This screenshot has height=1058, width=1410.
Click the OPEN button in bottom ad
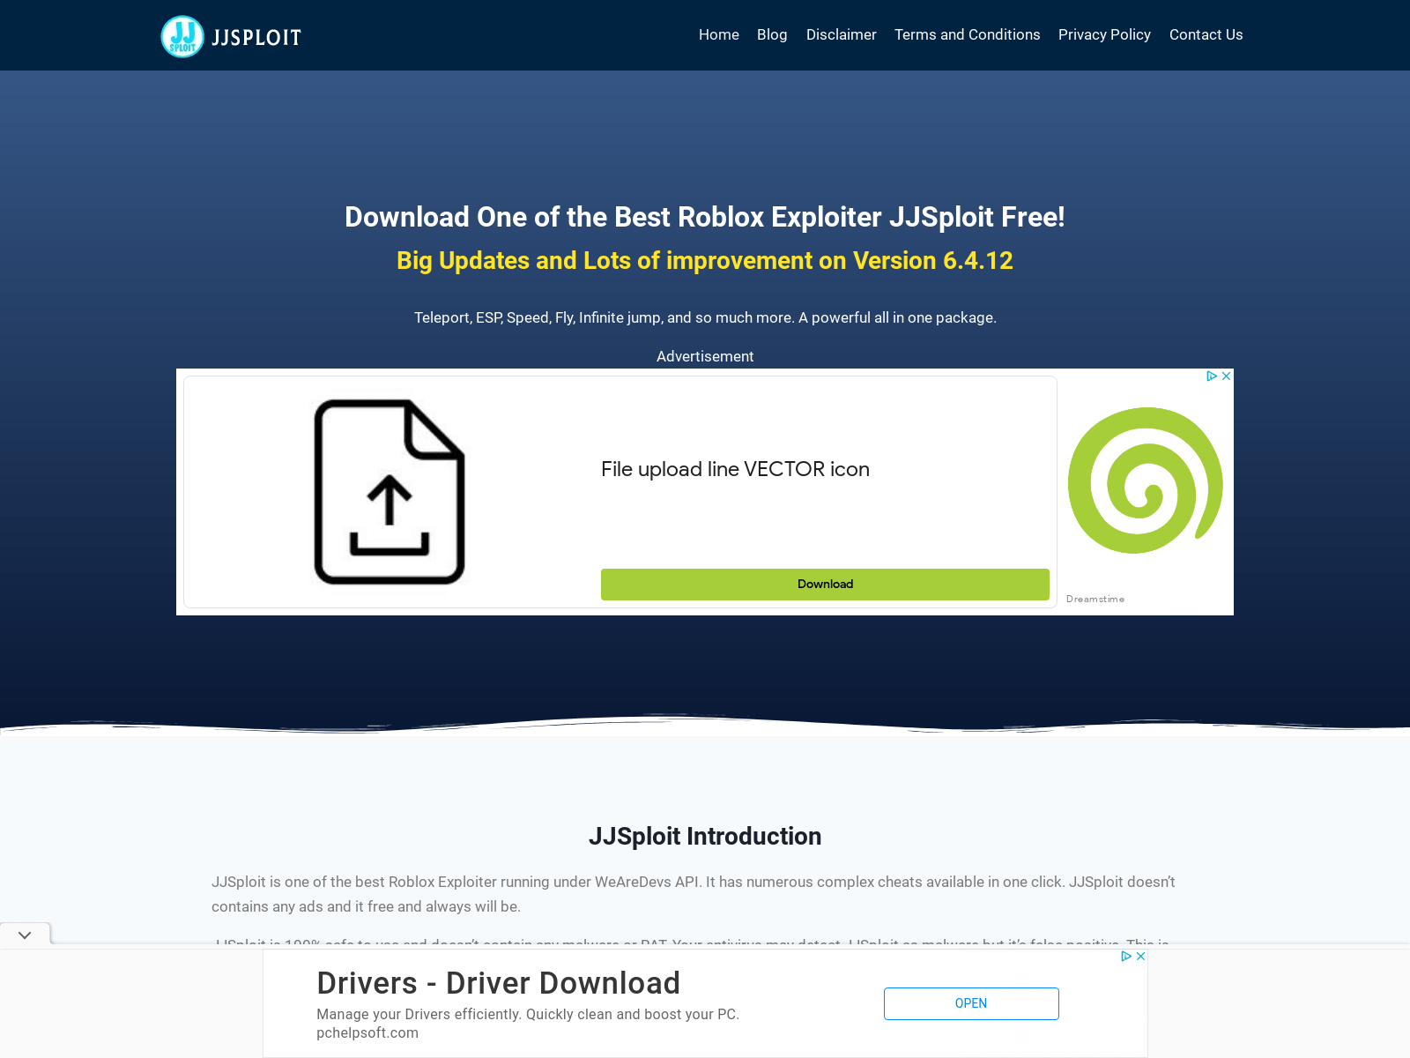(x=971, y=1003)
